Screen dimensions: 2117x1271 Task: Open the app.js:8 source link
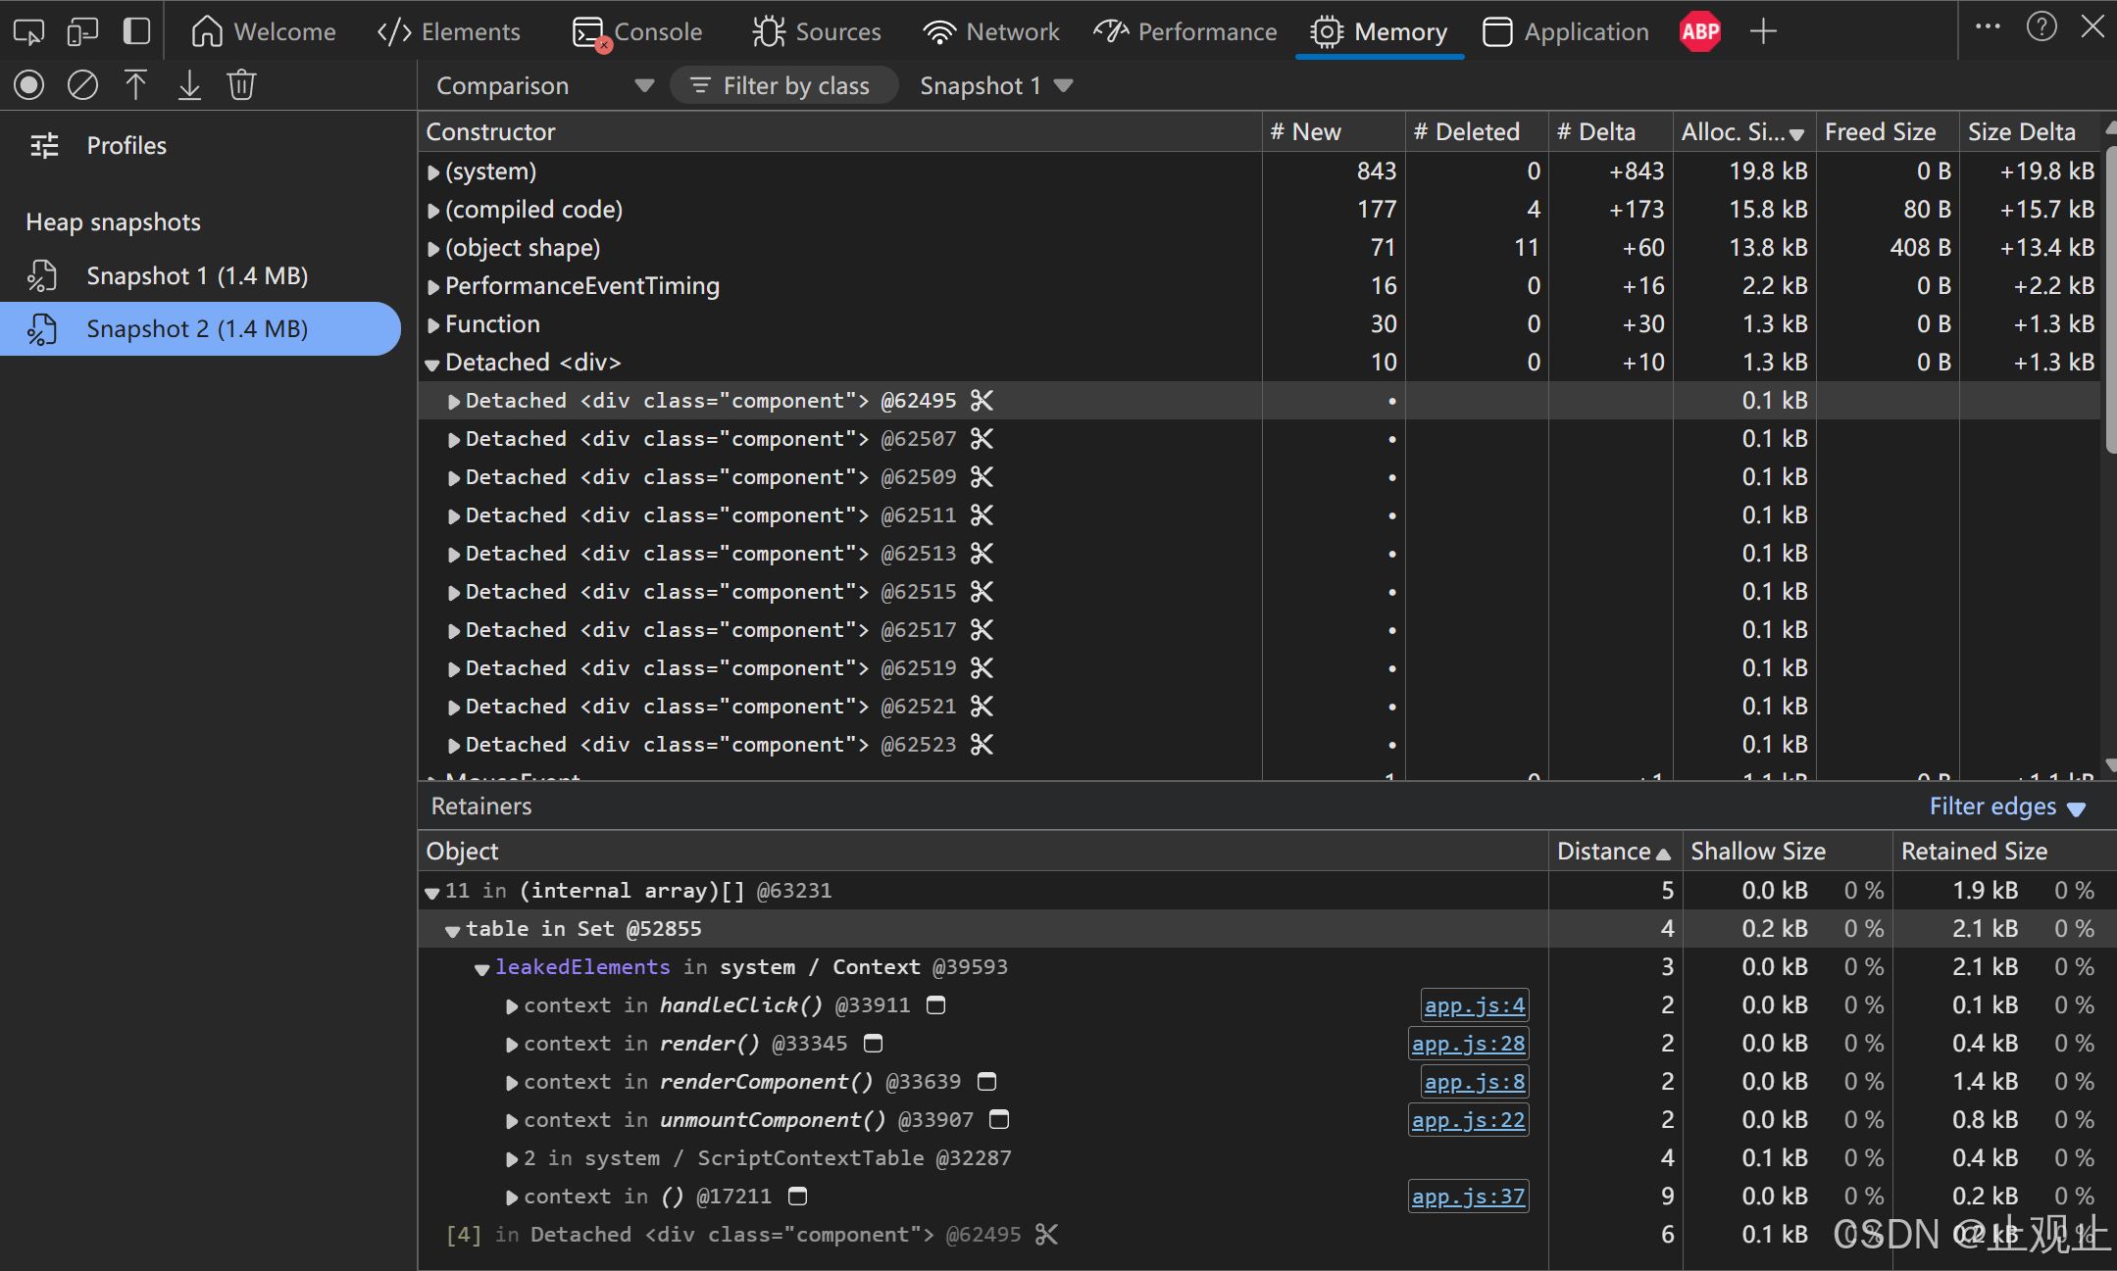click(1475, 1082)
